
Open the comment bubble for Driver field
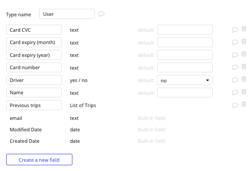[235, 80]
